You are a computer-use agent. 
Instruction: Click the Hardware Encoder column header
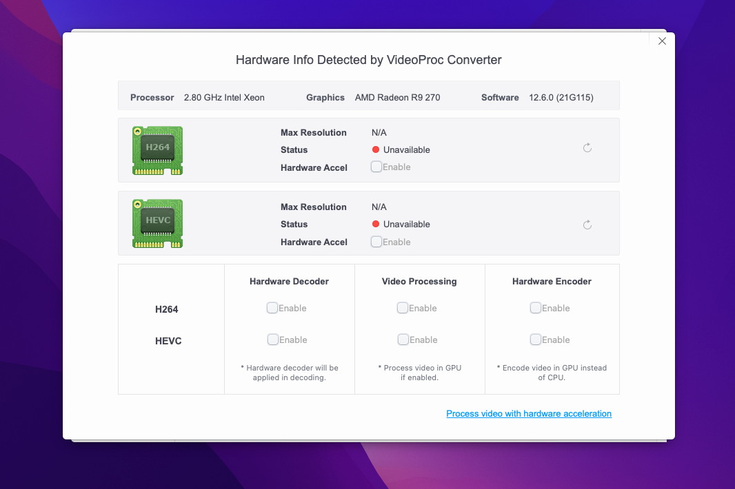pos(552,282)
